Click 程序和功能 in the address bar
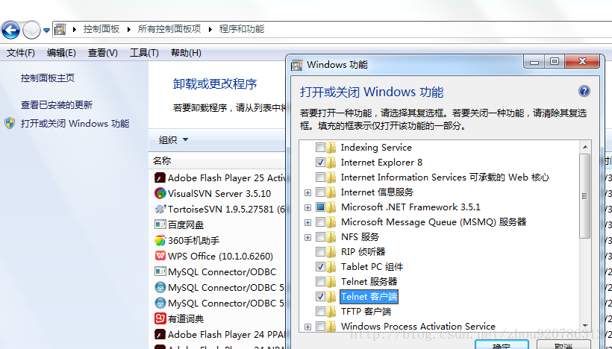612x349 pixels. 242,29
